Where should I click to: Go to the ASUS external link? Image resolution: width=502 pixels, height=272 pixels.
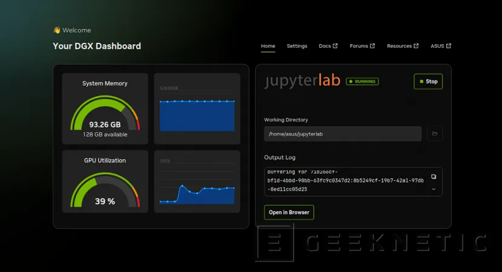[x=440, y=46]
